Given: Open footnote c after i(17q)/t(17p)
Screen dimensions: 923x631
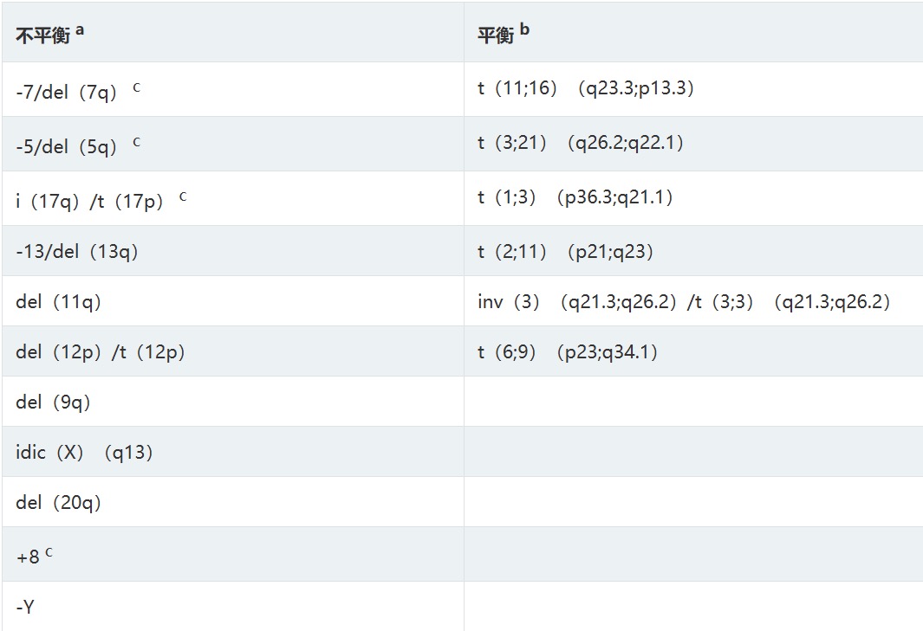Looking at the screenshot, I should point(183,196).
